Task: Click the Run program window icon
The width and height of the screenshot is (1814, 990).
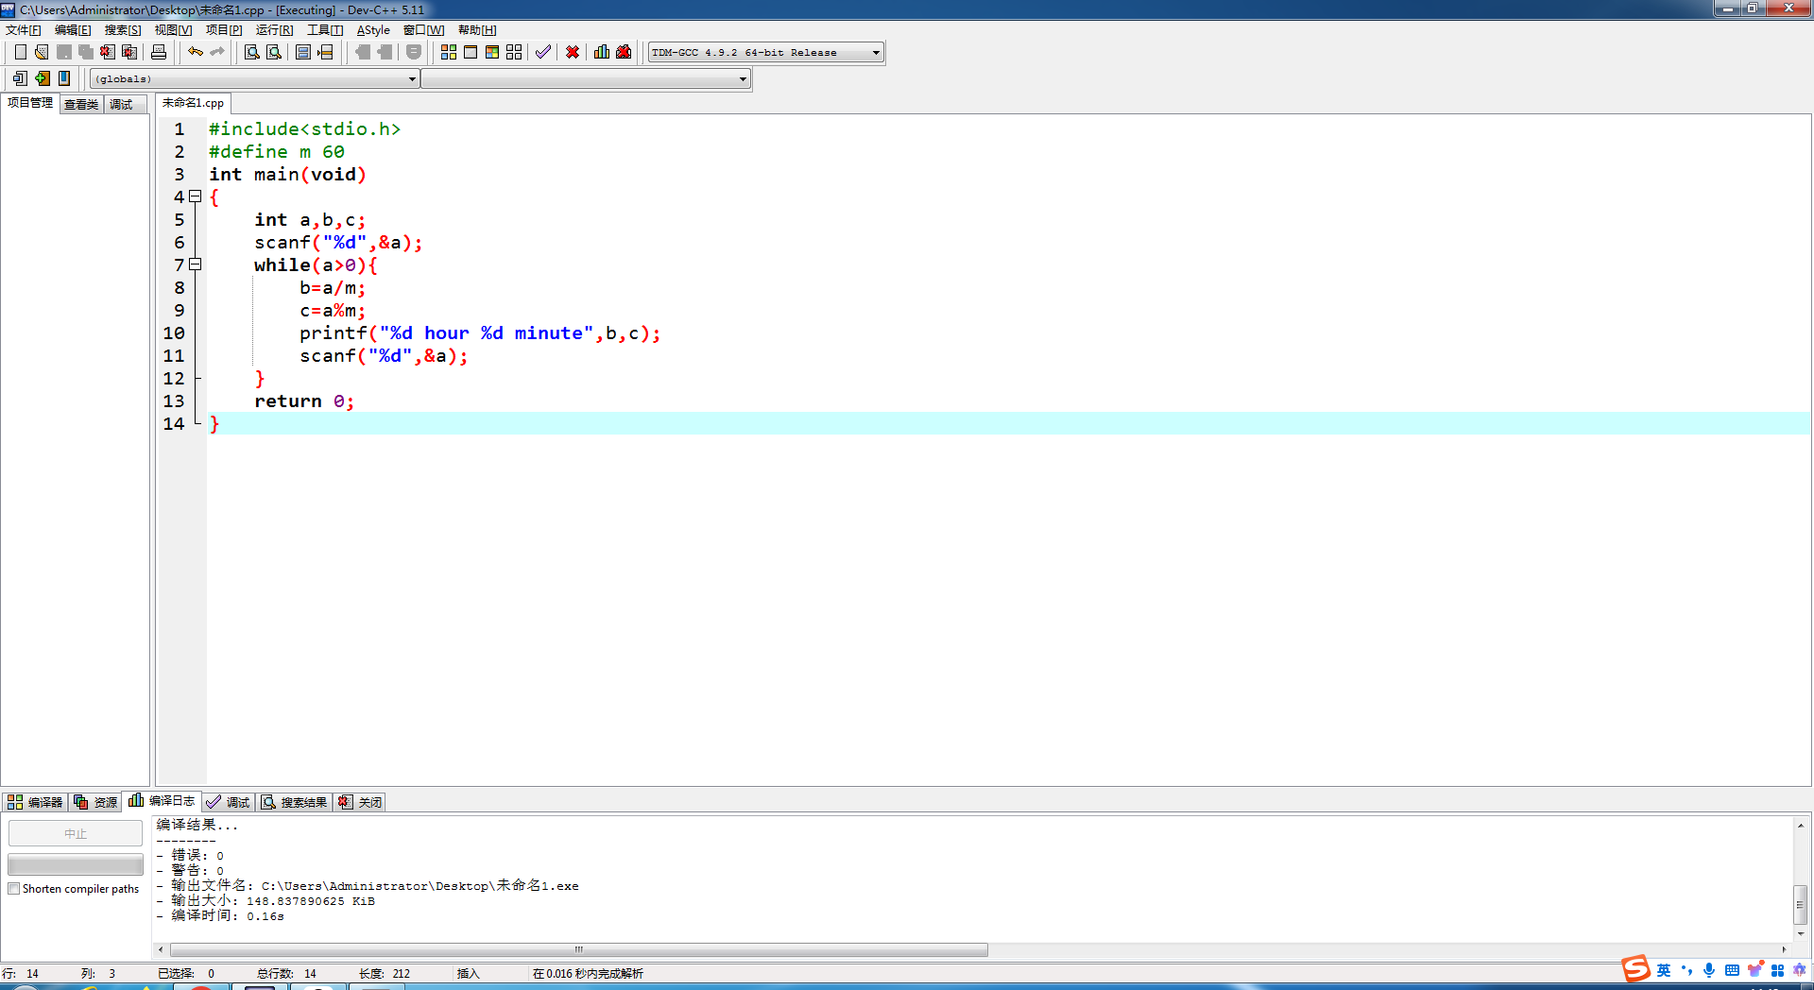Action: click(471, 52)
